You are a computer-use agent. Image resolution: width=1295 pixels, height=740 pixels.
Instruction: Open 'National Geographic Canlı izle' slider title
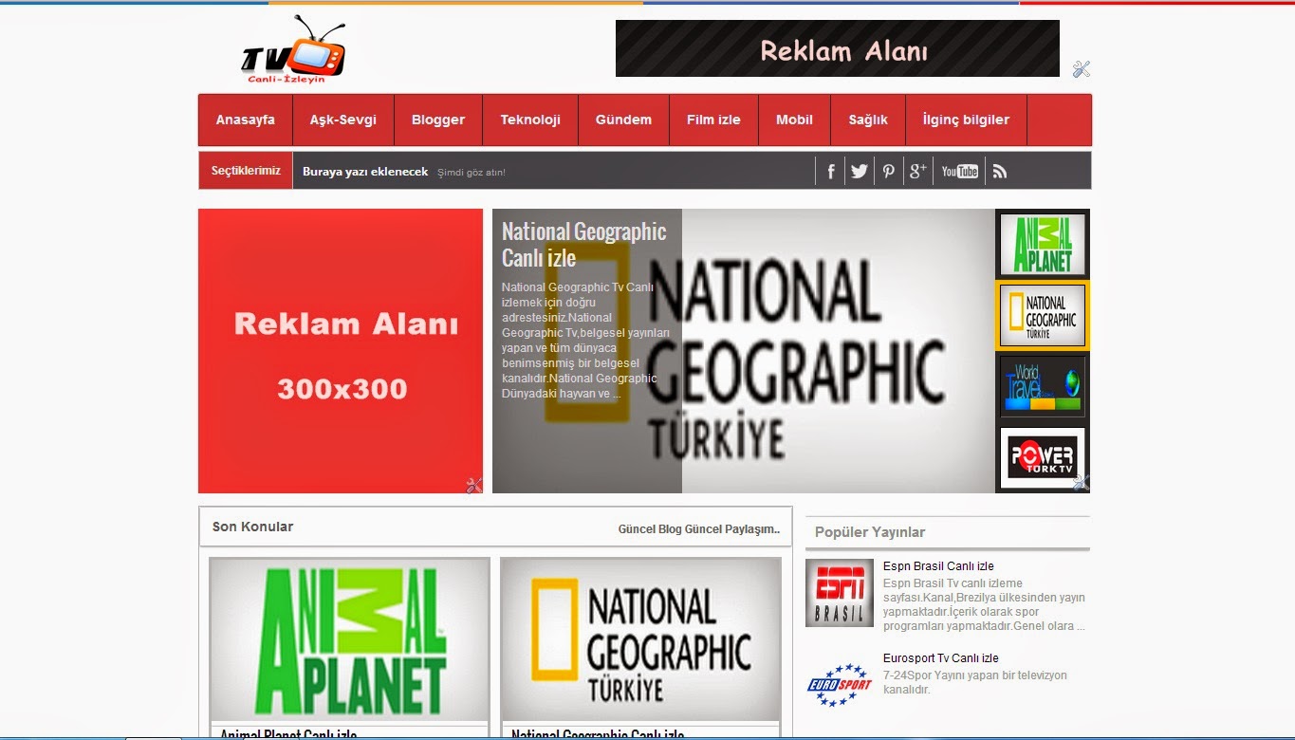pos(584,244)
